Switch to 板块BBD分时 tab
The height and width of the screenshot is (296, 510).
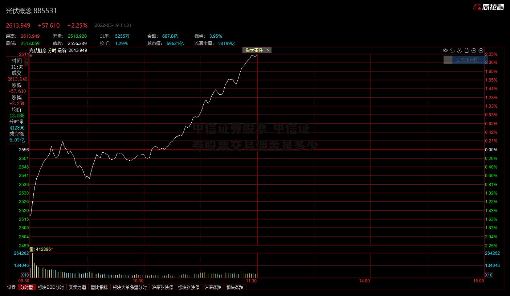[x=50, y=287]
